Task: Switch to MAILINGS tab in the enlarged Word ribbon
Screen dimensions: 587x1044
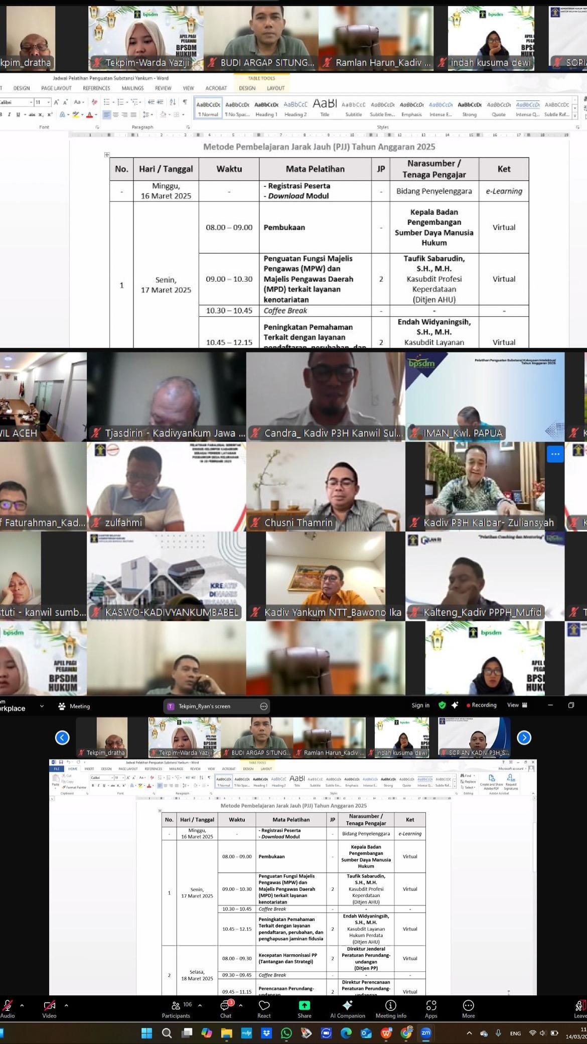Action: click(132, 88)
